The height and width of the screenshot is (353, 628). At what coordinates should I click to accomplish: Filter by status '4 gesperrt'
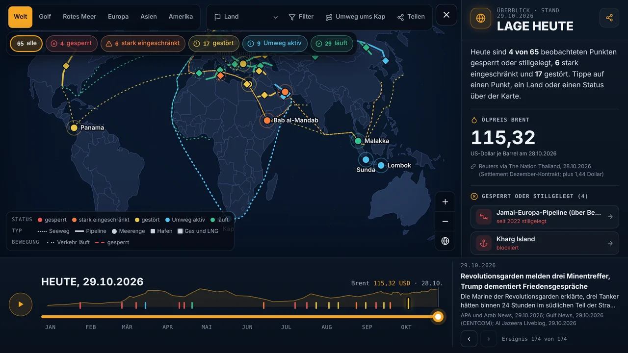72,44
